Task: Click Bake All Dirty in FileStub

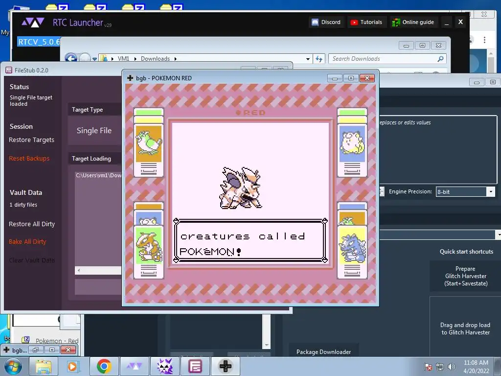Action: [x=27, y=242]
